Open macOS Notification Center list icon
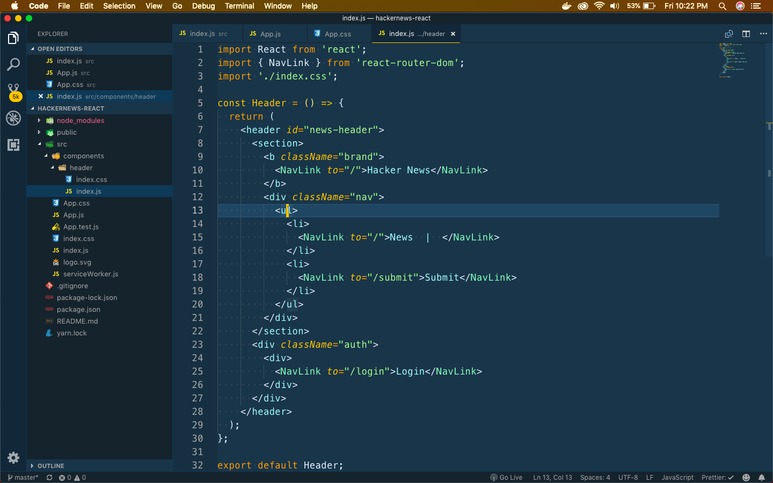 (x=756, y=6)
